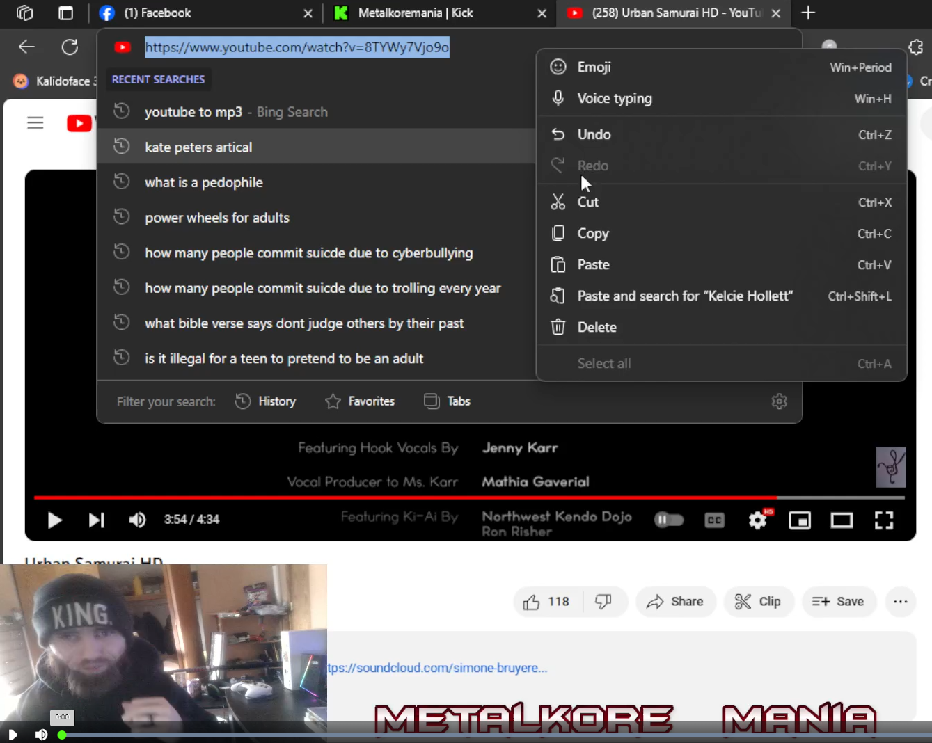Open Kalidoface bookmark

56,81
